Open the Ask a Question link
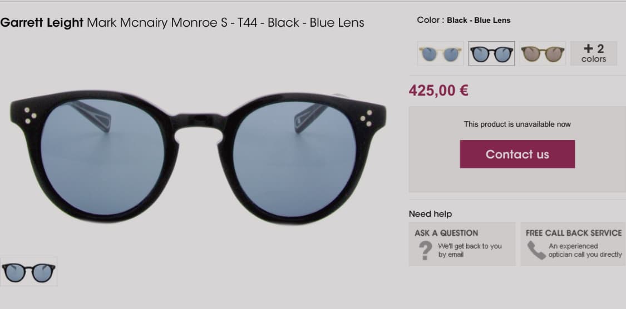The width and height of the screenshot is (626, 309). coord(446,233)
